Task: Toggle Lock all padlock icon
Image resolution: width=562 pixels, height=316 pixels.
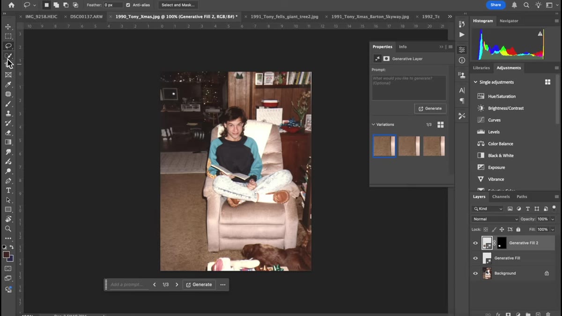Action: [518, 230]
